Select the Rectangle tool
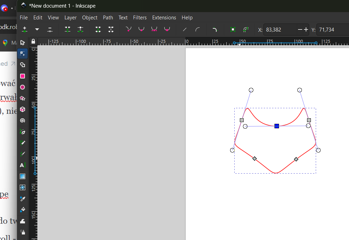 tap(23, 76)
